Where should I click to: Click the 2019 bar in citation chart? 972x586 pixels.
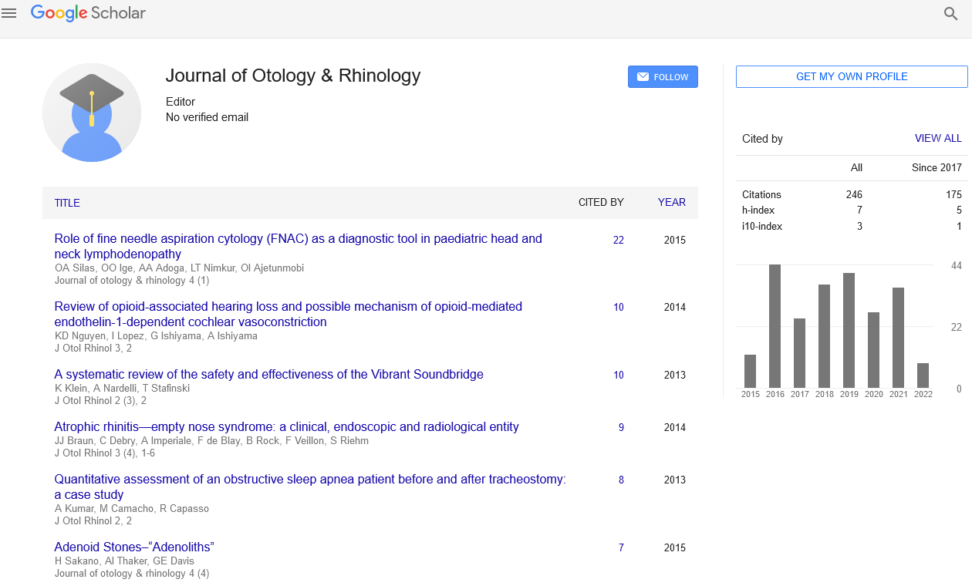(849, 330)
